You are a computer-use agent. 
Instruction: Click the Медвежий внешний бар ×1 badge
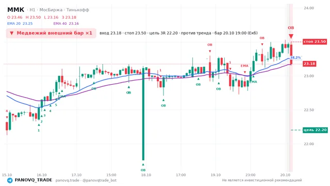click(x=51, y=33)
